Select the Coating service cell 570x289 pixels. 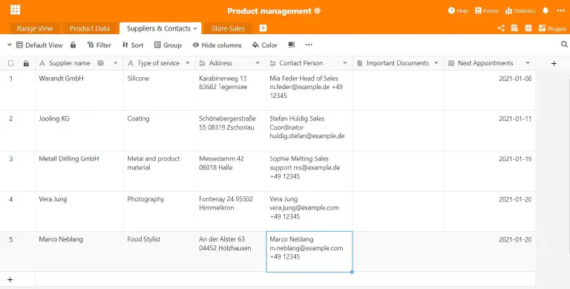[160, 131]
